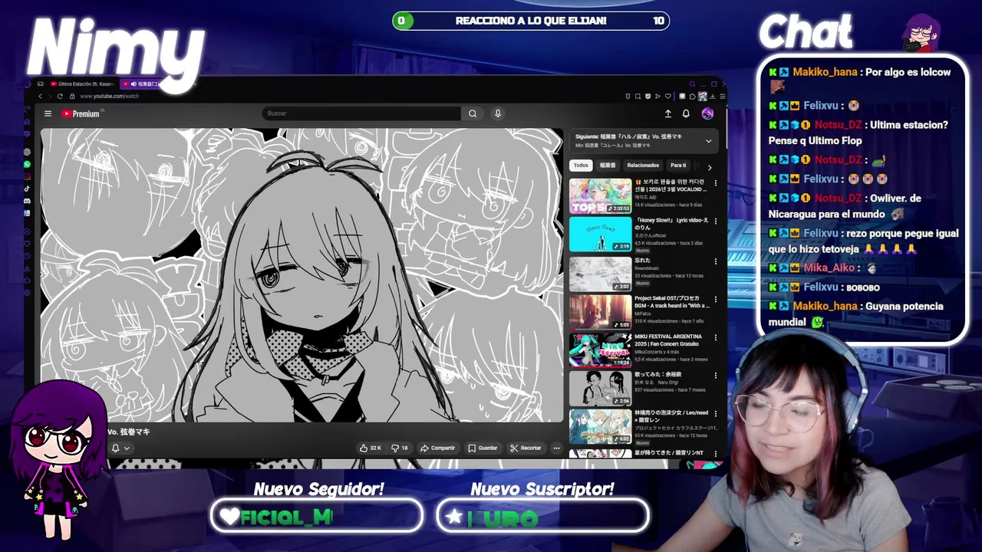Expand the Siguiente mix playlist chevron
This screenshot has height=552, width=982.
[708, 141]
